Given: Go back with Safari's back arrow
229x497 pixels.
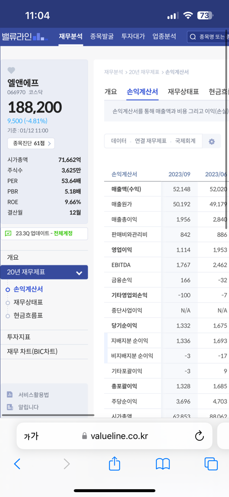Looking at the screenshot, I should point(17,464).
